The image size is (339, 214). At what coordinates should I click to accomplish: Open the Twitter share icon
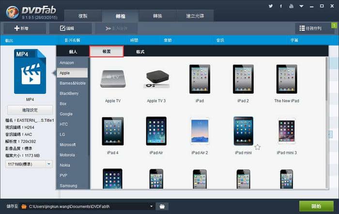point(271,6)
